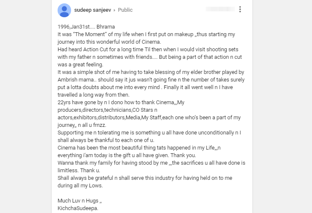This screenshot has height=213, width=312.
Task: Click the text "was a great feeling."
Action: point(80,64)
